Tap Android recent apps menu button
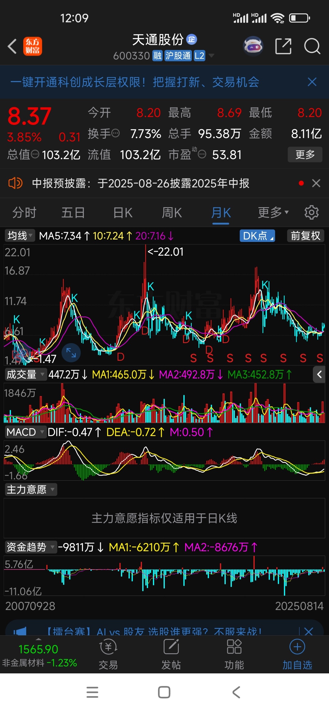 pos(92,692)
